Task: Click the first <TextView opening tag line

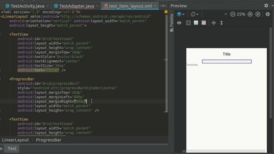Action: tap(18, 34)
